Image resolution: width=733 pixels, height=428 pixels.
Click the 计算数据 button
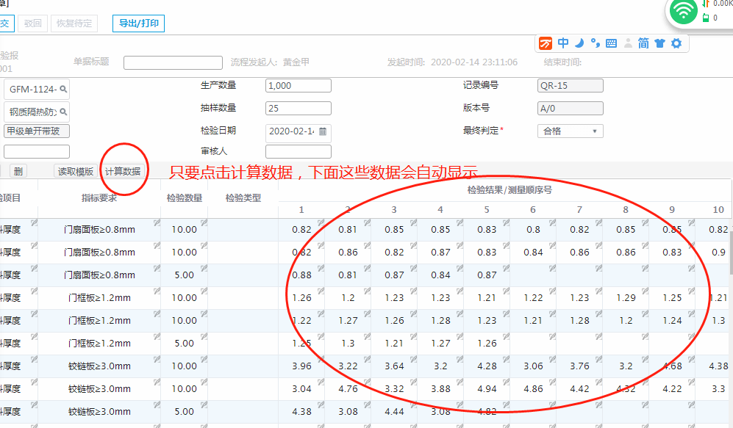(x=123, y=172)
